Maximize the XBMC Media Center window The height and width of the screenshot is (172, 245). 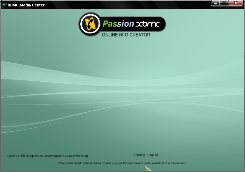pyautogui.click(x=224, y=3)
